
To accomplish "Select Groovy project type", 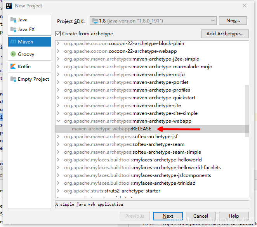I will [30, 54].
